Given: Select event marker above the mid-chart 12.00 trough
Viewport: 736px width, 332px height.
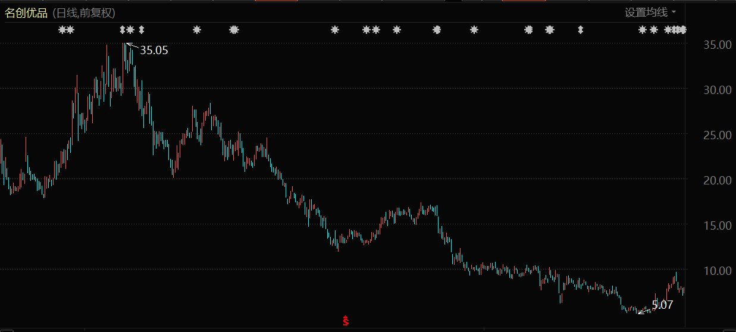Looking at the screenshot, I should pos(335,30).
